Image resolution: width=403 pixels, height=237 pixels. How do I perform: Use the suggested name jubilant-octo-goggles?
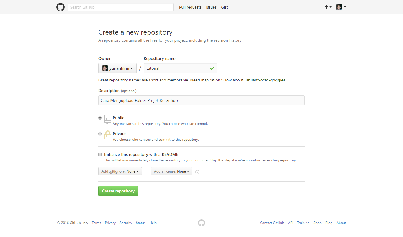pyautogui.click(x=265, y=80)
